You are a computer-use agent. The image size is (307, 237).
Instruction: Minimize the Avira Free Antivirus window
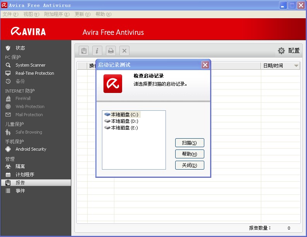click(x=283, y=5)
